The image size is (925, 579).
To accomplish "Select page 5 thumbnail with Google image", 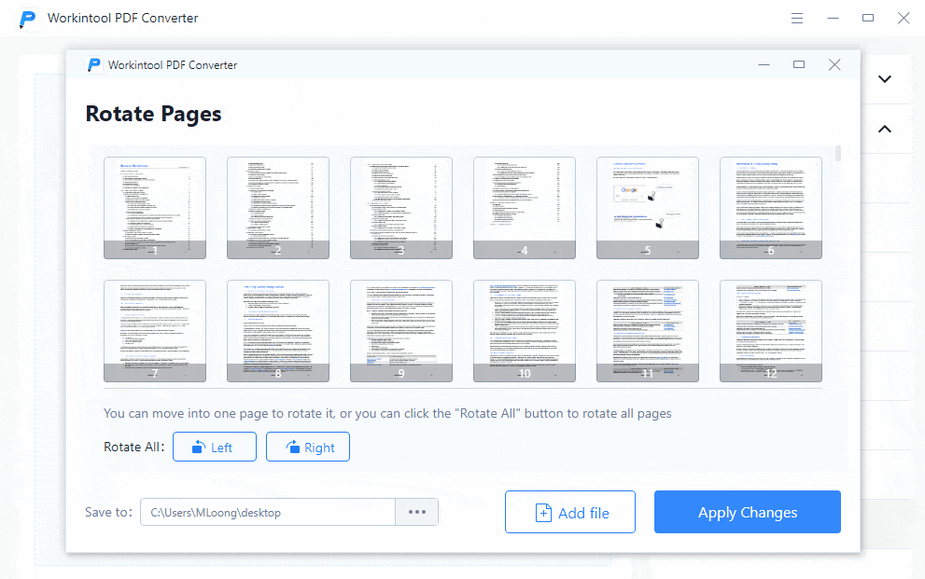I will (648, 207).
